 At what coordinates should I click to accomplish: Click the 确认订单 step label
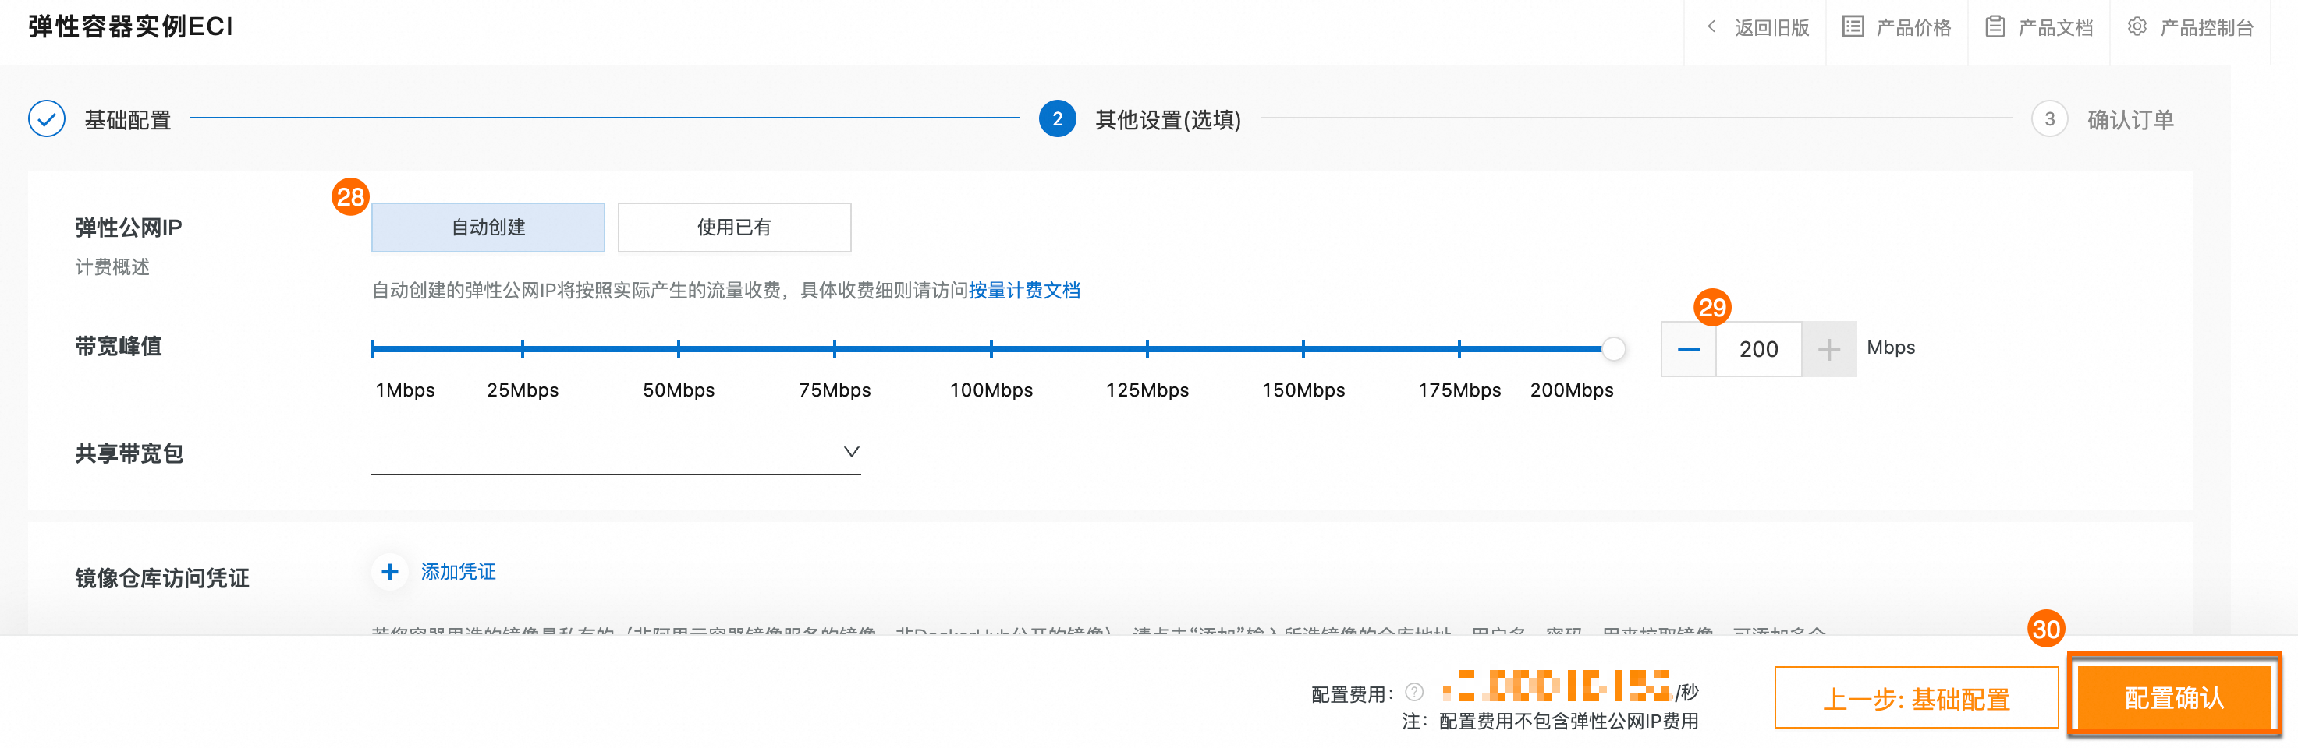2130,119
